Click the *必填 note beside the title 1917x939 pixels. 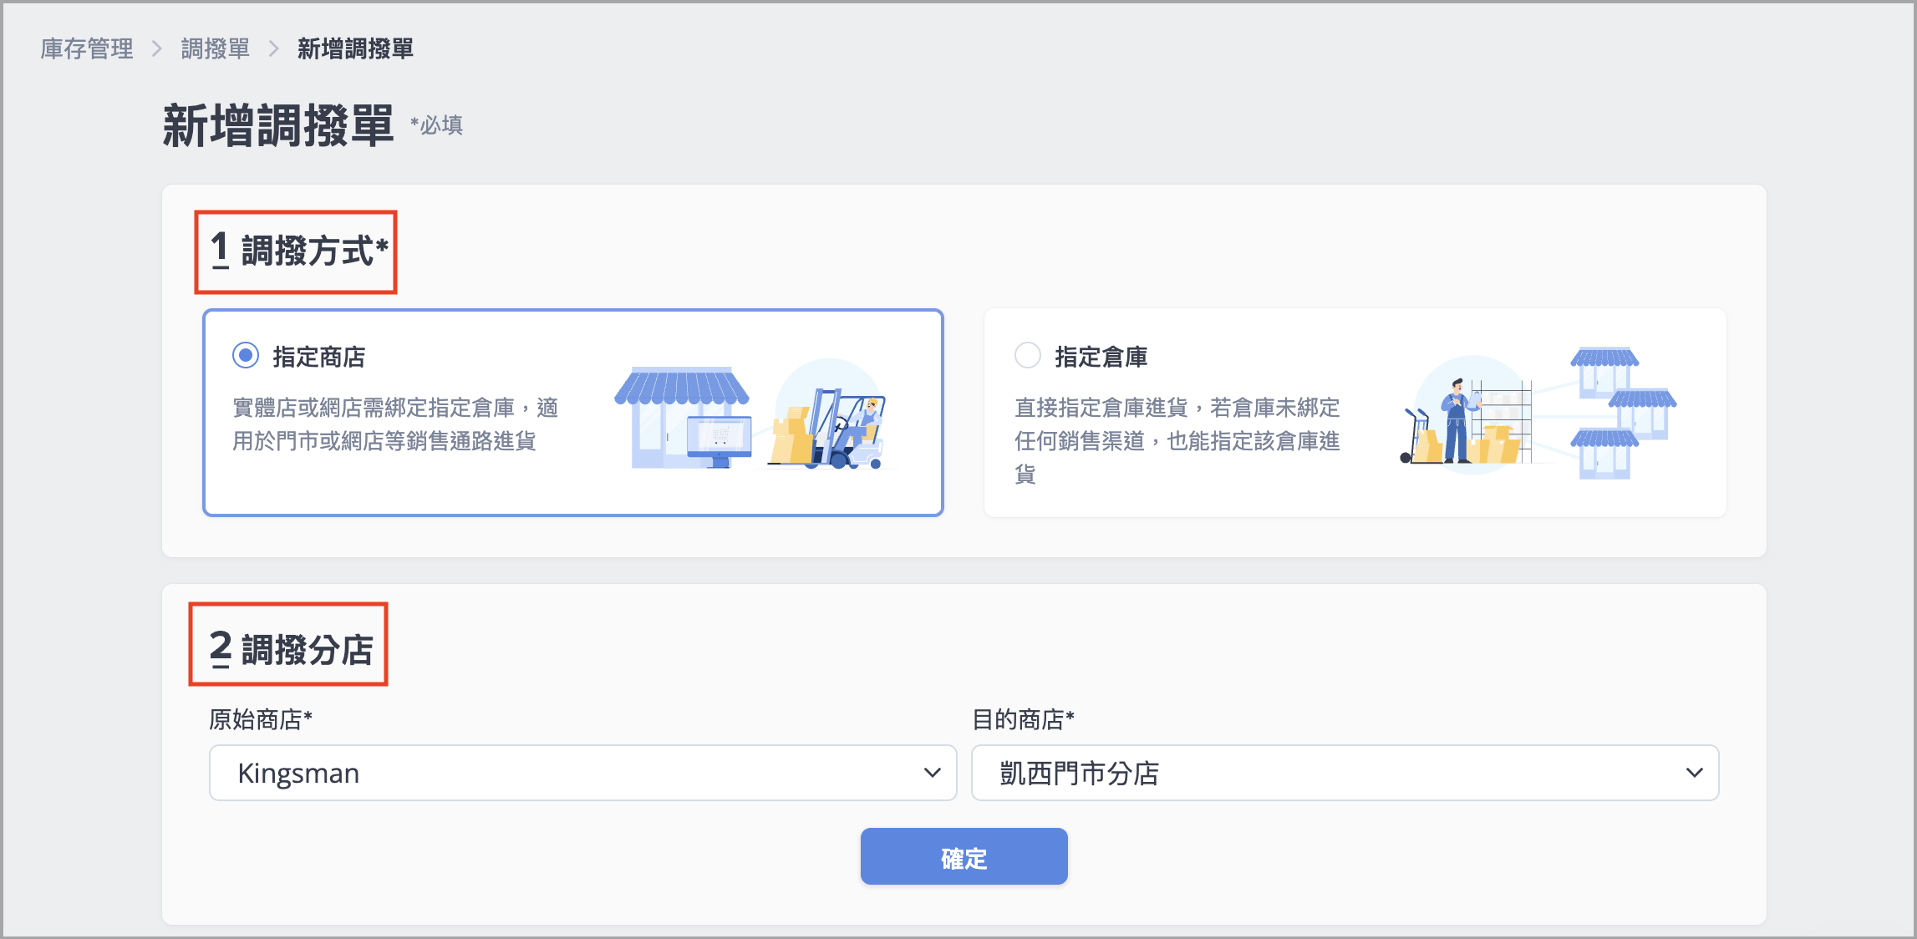pyautogui.click(x=436, y=125)
